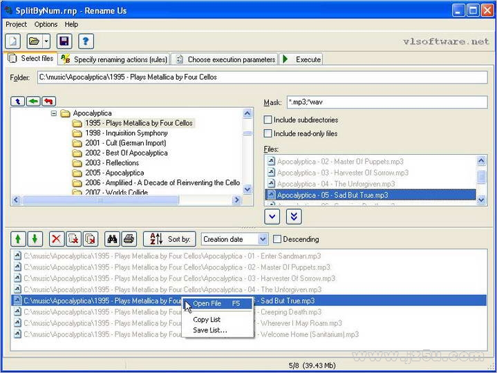Click folder tree horizontal scroll left arrow
Screen dimensions: 497x373
(x=16, y=200)
